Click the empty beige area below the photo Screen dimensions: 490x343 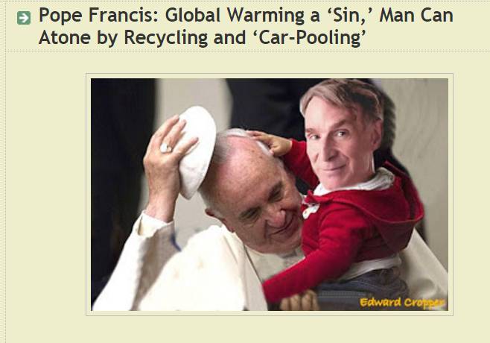(x=270, y=330)
